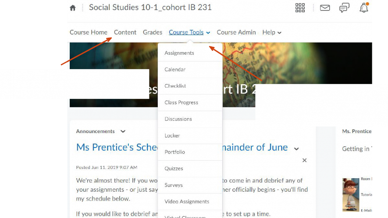Open Course Admin

click(236, 32)
